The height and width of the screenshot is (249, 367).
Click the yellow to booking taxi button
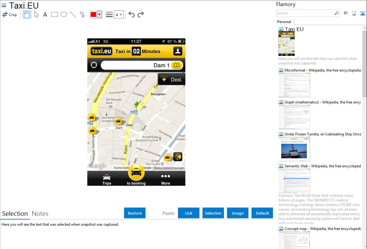[x=136, y=173]
